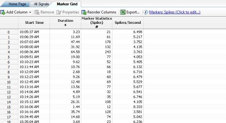
Task: Click the blue info icon
Action: coord(145,12)
